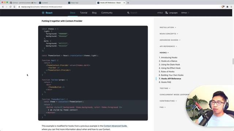Collapse the Hooks sidebar section
The image size is (234, 131).
[164, 53]
